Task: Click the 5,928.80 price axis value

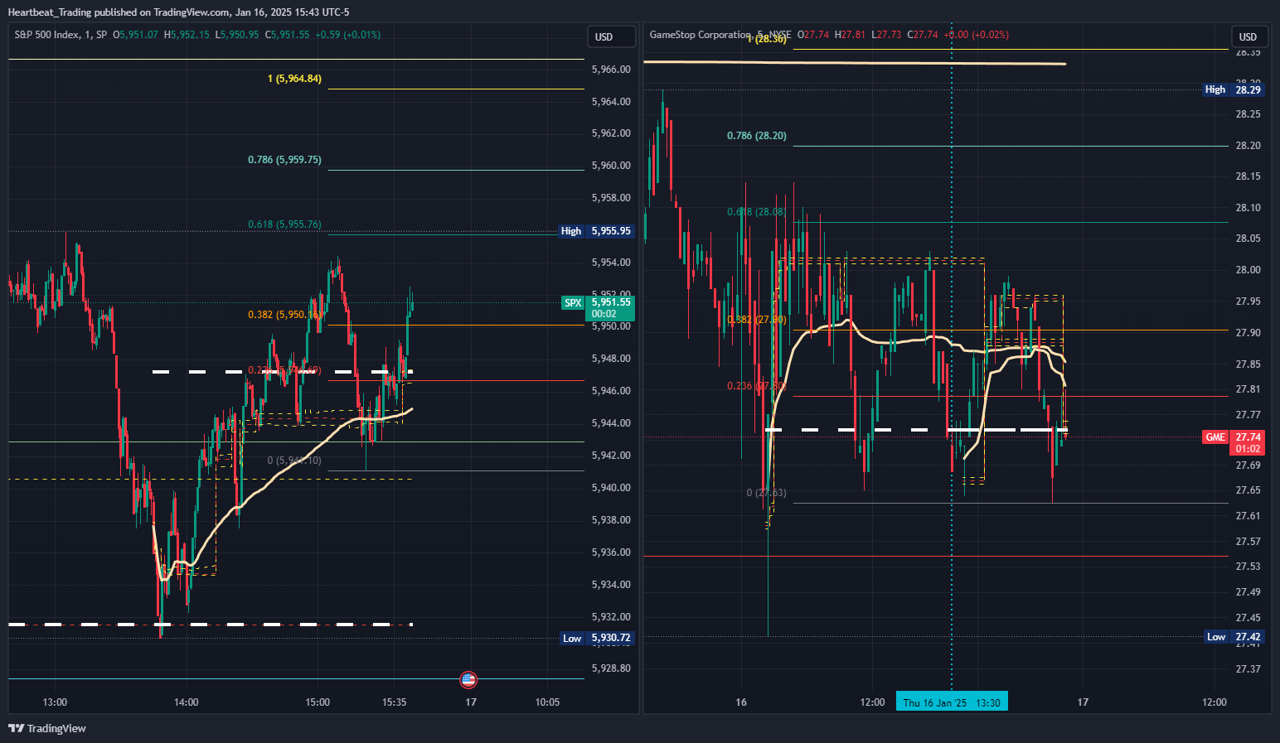Action: (611, 668)
